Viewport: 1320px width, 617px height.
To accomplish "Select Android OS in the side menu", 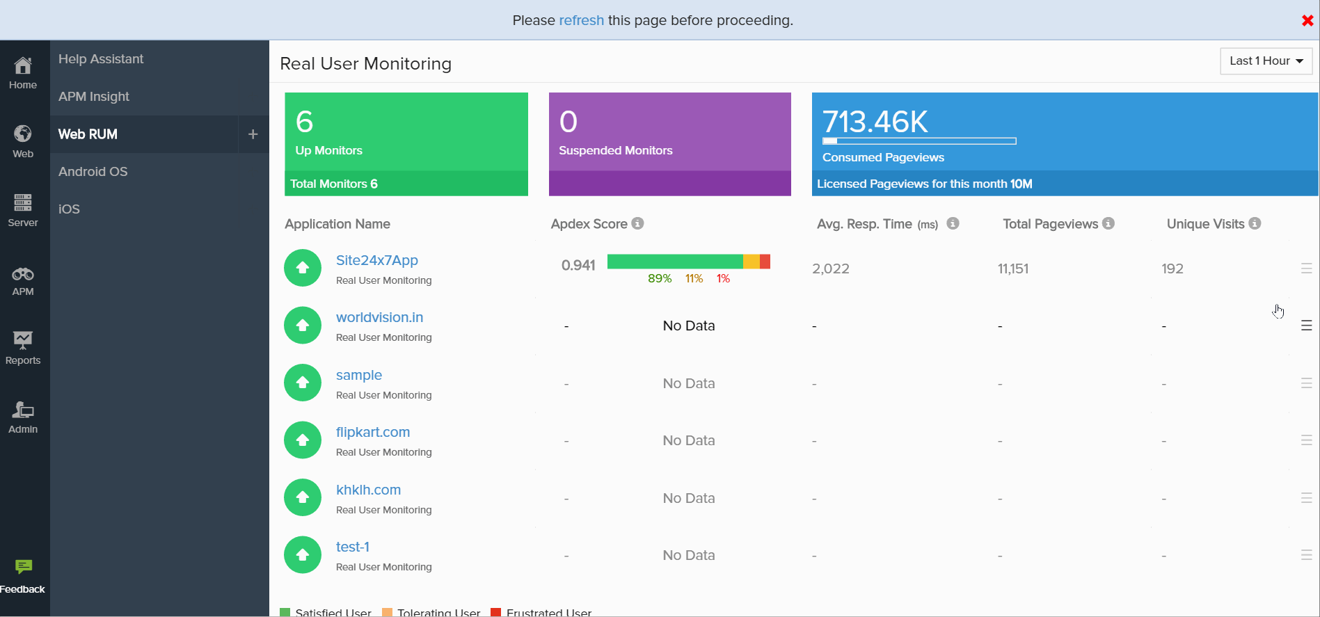I will [x=93, y=172].
